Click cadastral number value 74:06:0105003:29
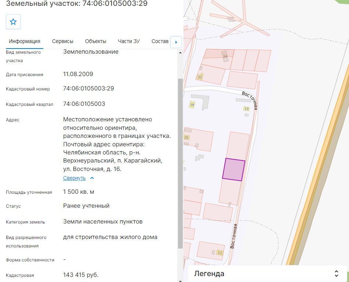The width and height of the screenshot is (349, 282). pos(88,89)
